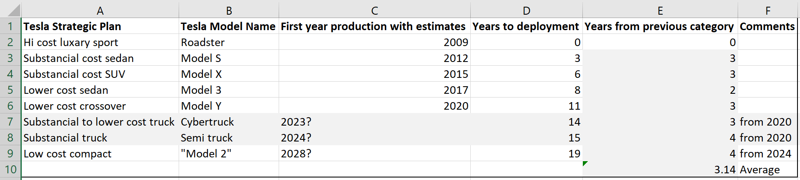800x180 pixels.
Task: Click the from 2024 comment cell
Action: pos(768,154)
